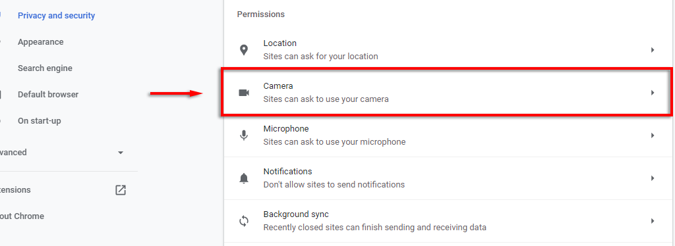Open Default browser settings

pyautogui.click(x=47, y=95)
